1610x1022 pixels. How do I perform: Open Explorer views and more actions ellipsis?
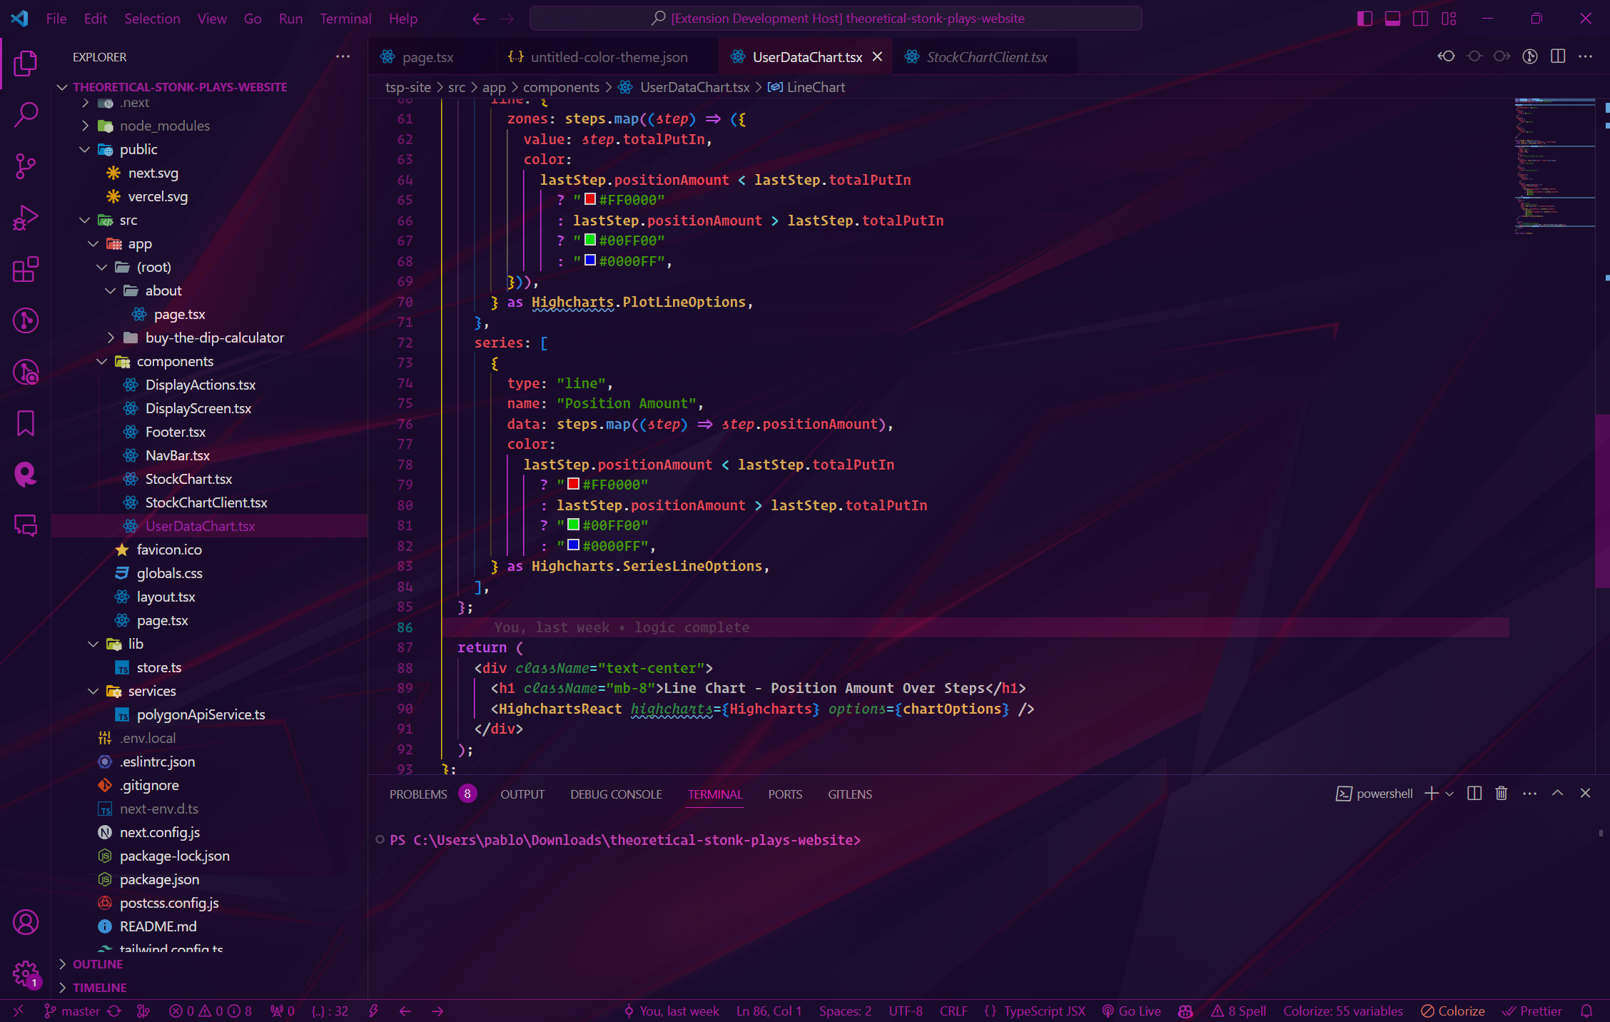[x=343, y=56]
